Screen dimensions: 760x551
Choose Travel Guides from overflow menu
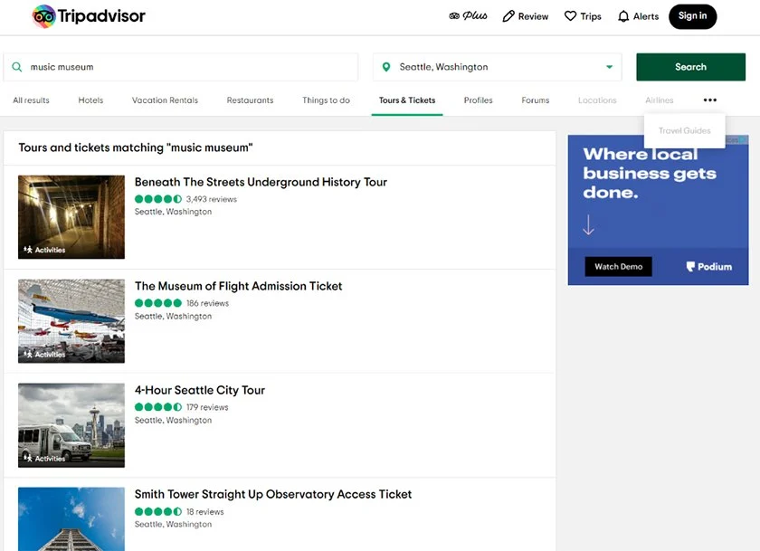tap(684, 130)
